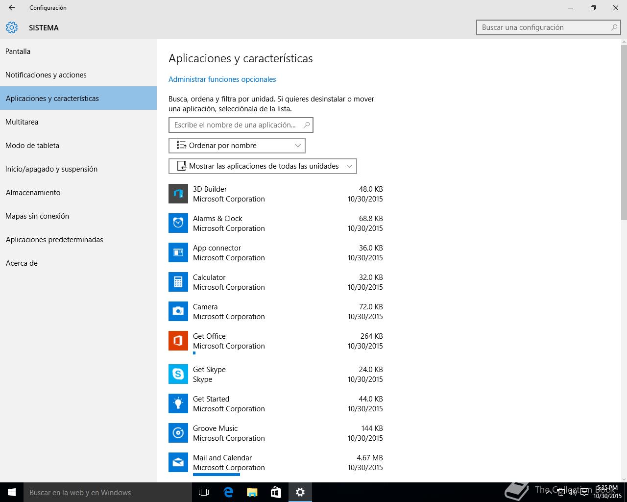The image size is (627, 502).
Task: Open Notificaciones y acciones
Action: pos(78,75)
